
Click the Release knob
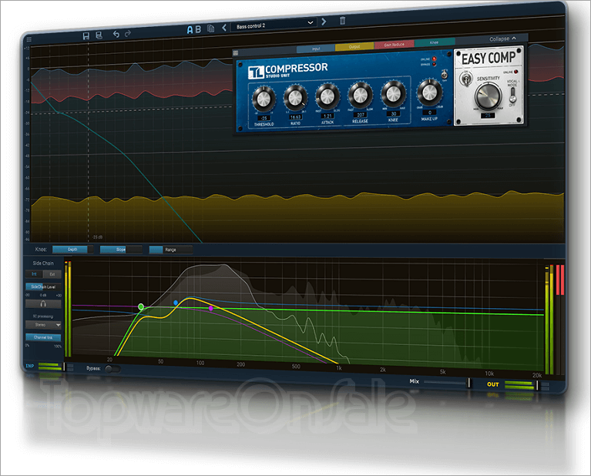coord(360,94)
